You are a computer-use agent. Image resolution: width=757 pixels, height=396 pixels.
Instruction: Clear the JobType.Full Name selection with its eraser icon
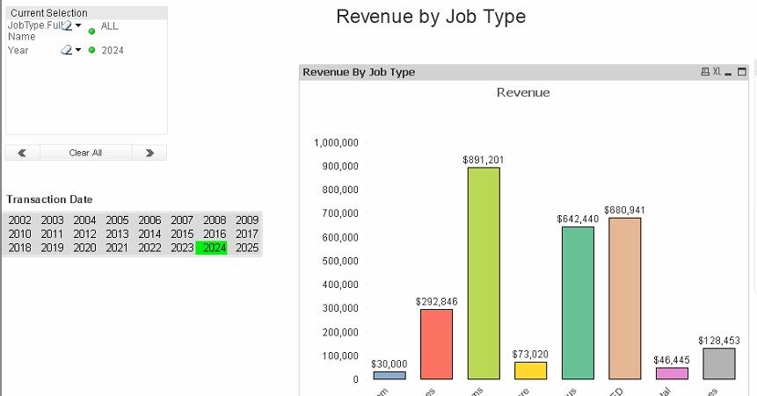(67, 26)
